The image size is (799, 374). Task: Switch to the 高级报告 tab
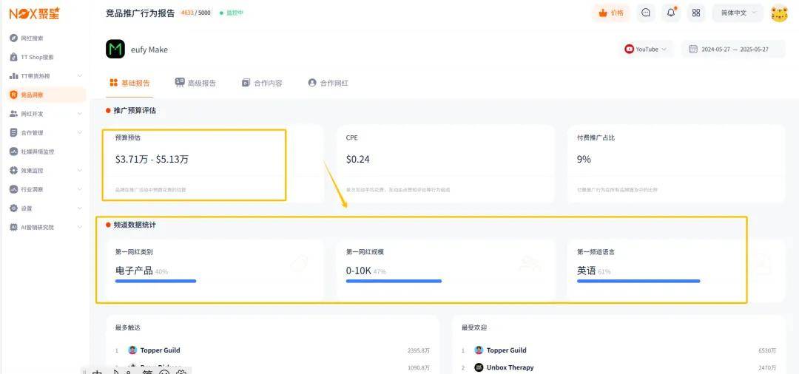click(195, 83)
